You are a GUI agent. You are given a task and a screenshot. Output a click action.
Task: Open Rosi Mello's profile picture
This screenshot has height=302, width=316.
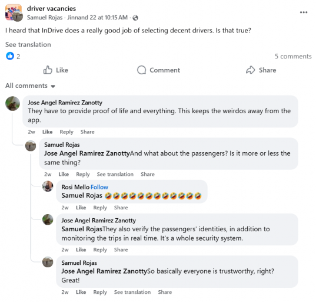click(x=48, y=186)
